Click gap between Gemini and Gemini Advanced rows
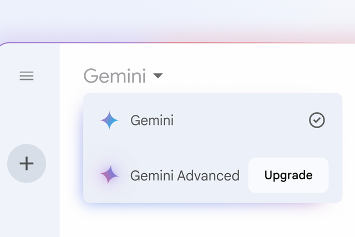The height and width of the screenshot is (237, 355). pos(211,147)
